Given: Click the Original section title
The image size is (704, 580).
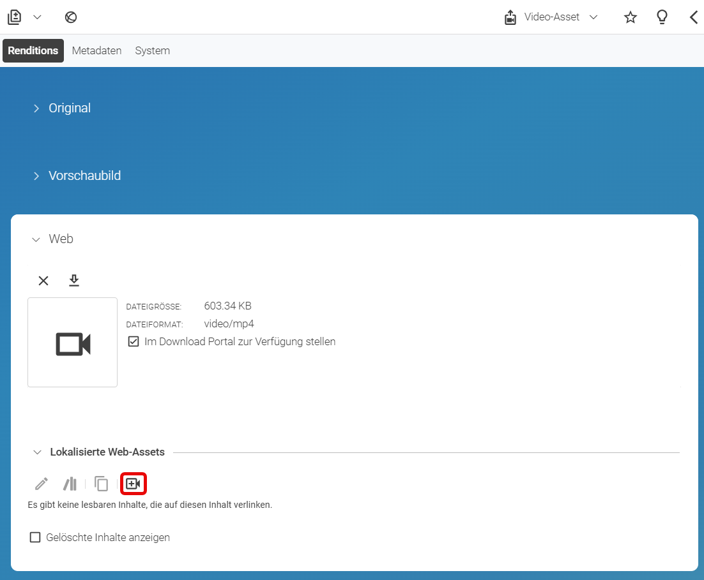Looking at the screenshot, I should [70, 108].
